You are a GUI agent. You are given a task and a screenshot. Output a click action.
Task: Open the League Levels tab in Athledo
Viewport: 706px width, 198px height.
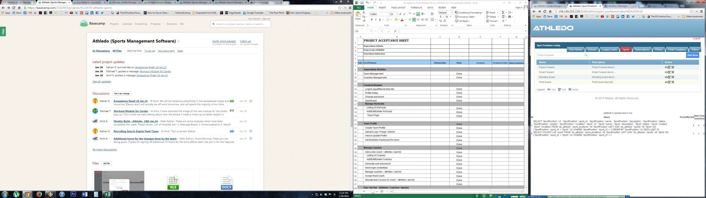(609, 50)
